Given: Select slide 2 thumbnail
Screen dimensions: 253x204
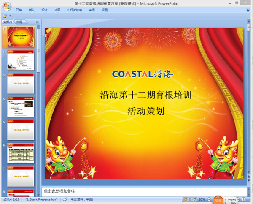Looking at the screenshot, I should pyautogui.click(x=21, y=60).
